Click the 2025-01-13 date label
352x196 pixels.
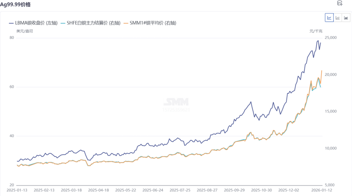(17, 190)
